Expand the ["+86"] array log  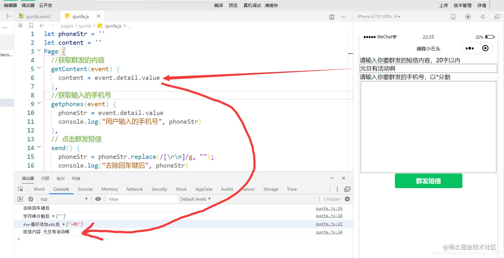click(64, 224)
